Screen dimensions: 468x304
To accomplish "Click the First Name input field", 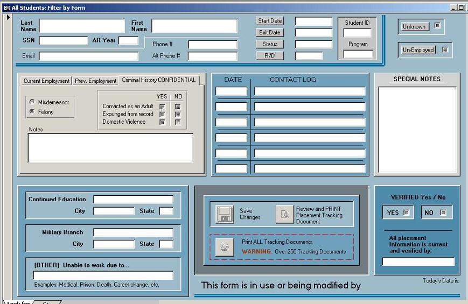I will point(194,26).
